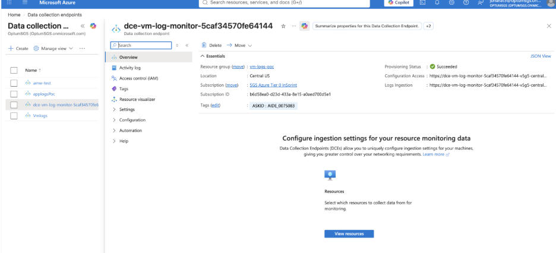
Task: Click the Vmlogs resource icon
Action: click(28, 116)
